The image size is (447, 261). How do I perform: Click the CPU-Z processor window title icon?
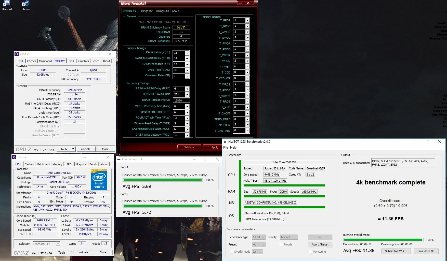click(x=14, y=157)
